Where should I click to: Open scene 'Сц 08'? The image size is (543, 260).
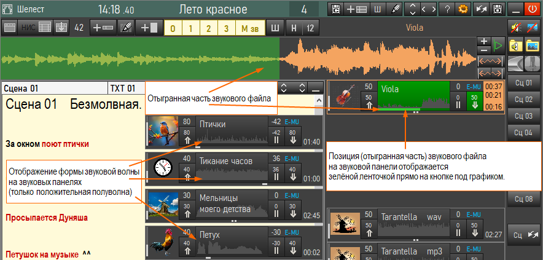pos(523,199)
